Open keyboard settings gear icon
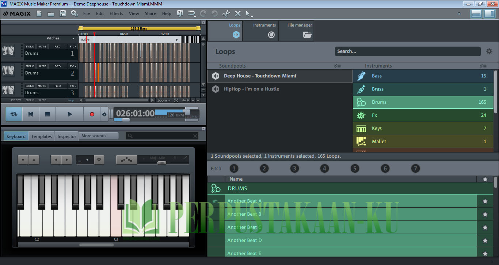Image resolution: width=499 pixels, height=265 pixels. pyautogui.click(x=99, y=160)
